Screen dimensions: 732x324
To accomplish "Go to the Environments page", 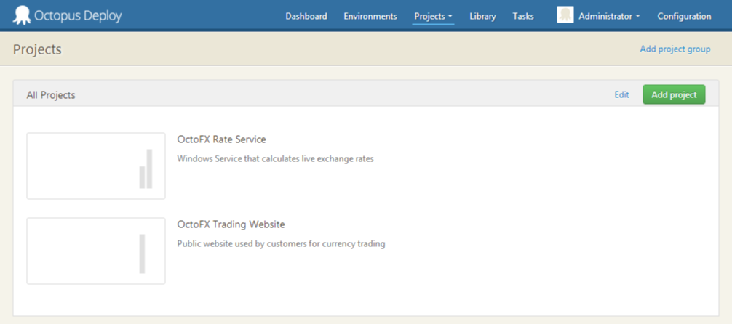I will pyautogui.click(x=370, y=16).
